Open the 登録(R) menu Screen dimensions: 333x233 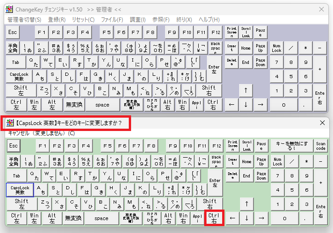[x=57, y=20]
